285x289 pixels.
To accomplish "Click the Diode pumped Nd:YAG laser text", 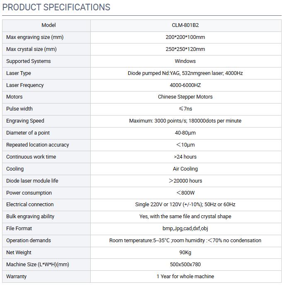I will coord(185,73).
